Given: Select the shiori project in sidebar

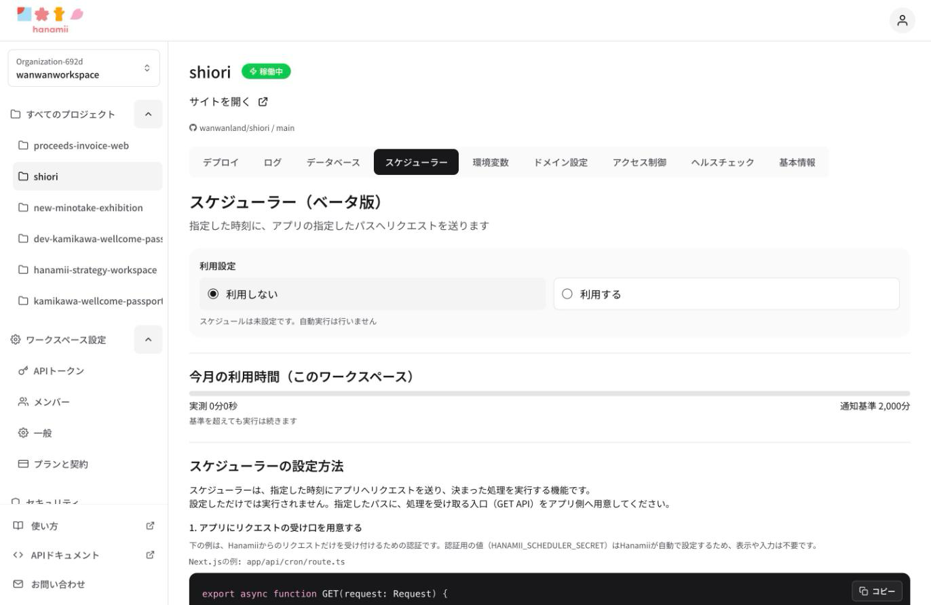Looking at the screenshot, I should [88, 176].
